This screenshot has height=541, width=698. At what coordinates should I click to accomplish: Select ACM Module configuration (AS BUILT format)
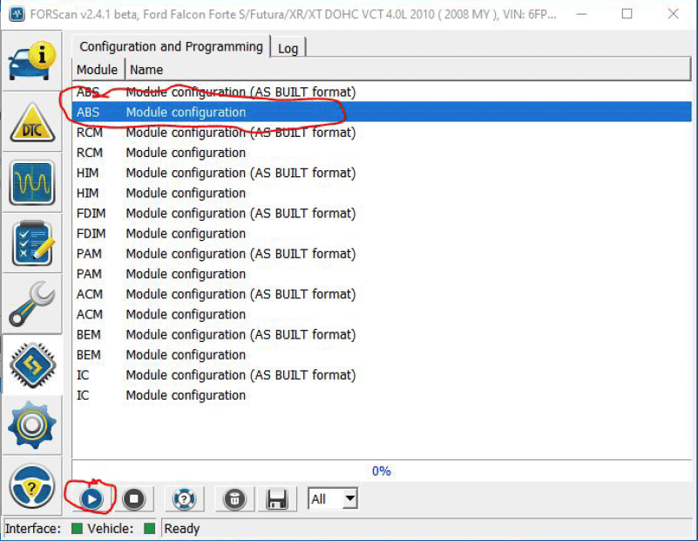[x=382, y=294]
